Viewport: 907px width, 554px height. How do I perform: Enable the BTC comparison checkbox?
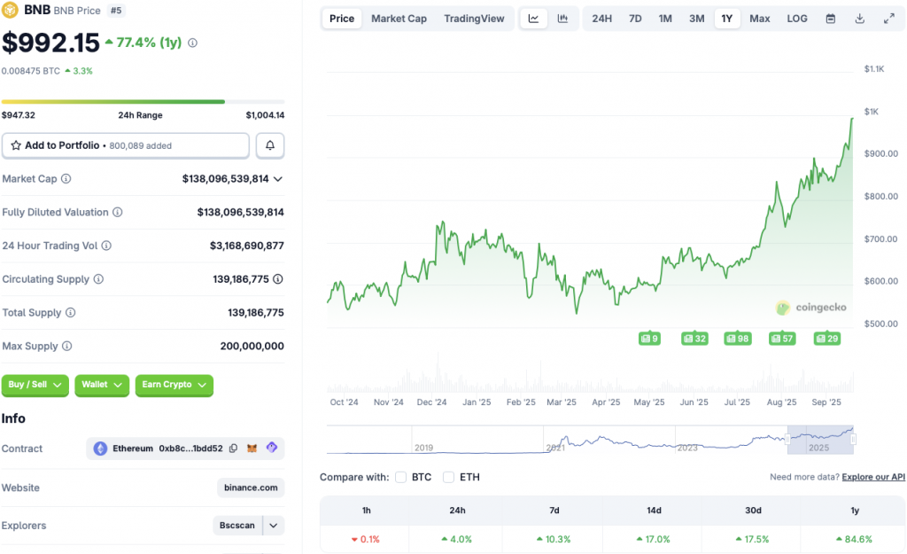pyautogui.click(x=401, y=477)
